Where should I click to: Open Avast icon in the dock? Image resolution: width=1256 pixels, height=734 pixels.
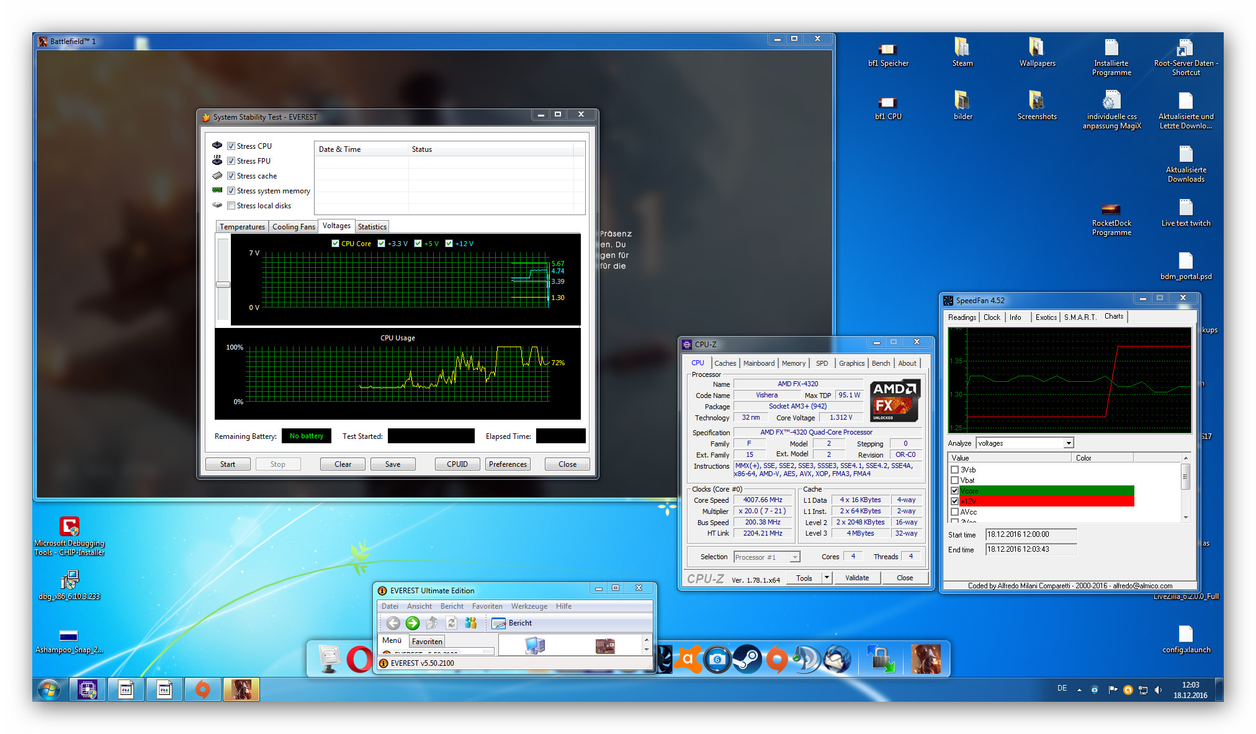(688, 659)
